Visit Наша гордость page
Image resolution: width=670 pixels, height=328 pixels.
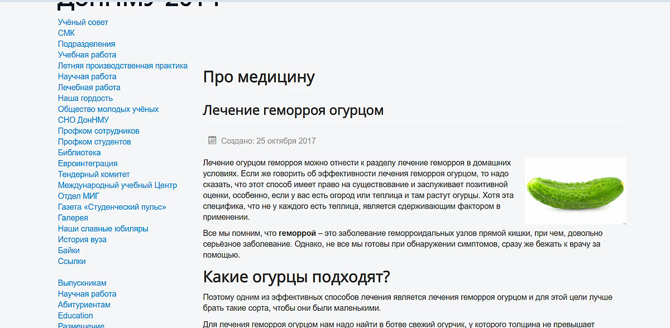[x=85, y=98]
